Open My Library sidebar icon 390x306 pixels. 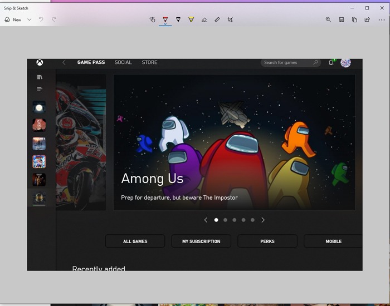coord(40,77)
